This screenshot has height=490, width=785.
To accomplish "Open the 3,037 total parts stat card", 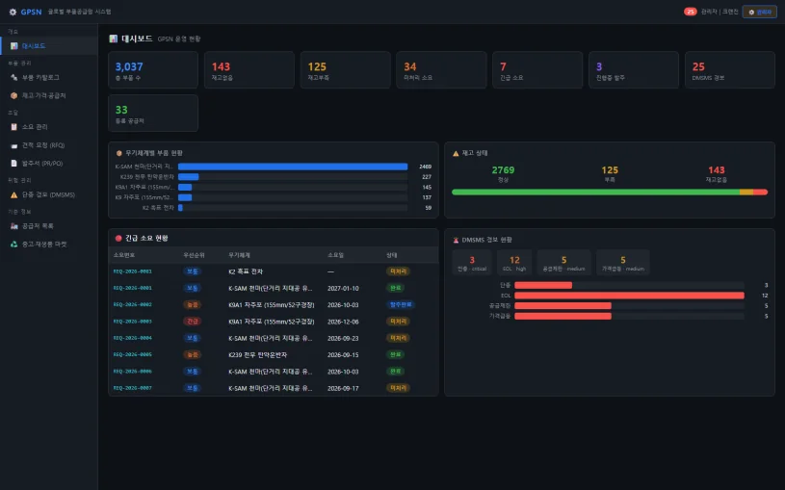I will [153, 70].
